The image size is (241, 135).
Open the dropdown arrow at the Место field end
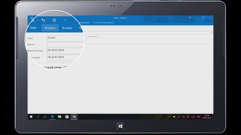211,33
